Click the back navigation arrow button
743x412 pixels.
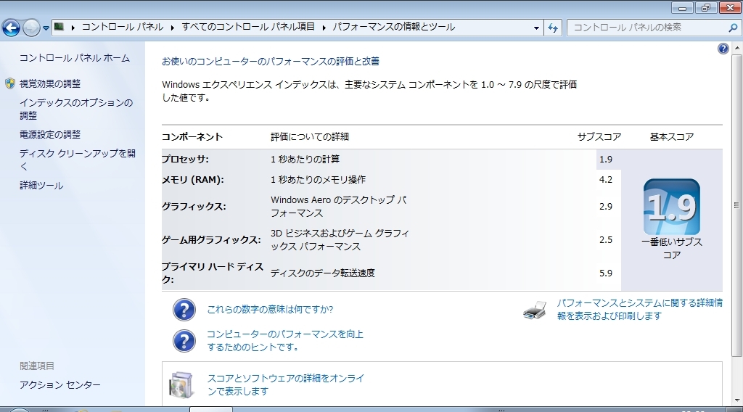click(12, 28)
